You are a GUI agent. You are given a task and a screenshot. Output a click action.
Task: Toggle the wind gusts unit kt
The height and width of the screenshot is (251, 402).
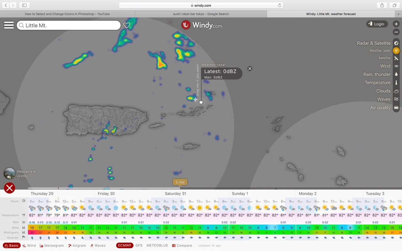pos(24,232)
